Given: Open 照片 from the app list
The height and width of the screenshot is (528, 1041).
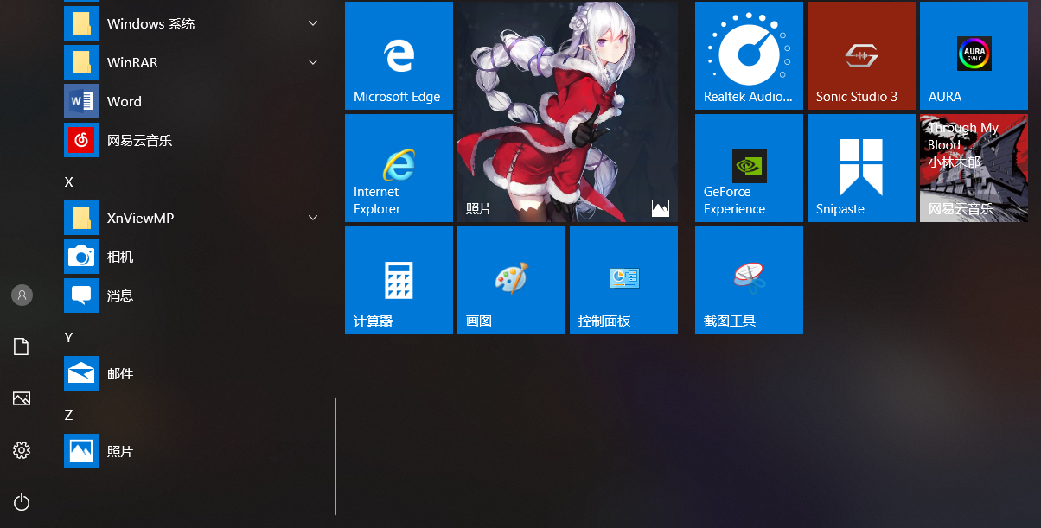Looking at the screenshot, I should 195,451.
